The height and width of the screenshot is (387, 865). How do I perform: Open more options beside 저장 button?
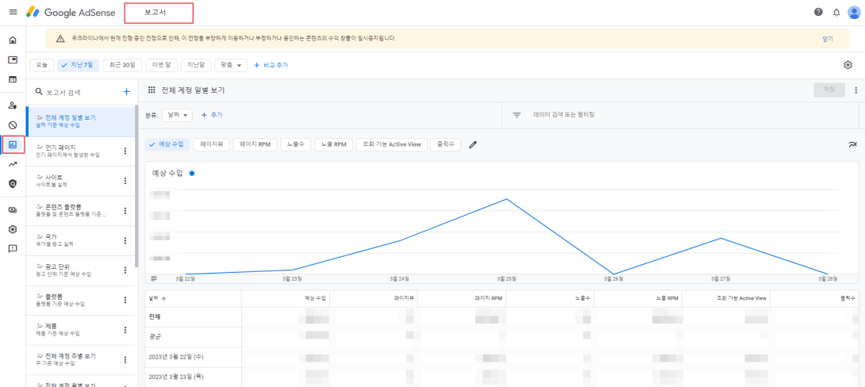(856, 90)
